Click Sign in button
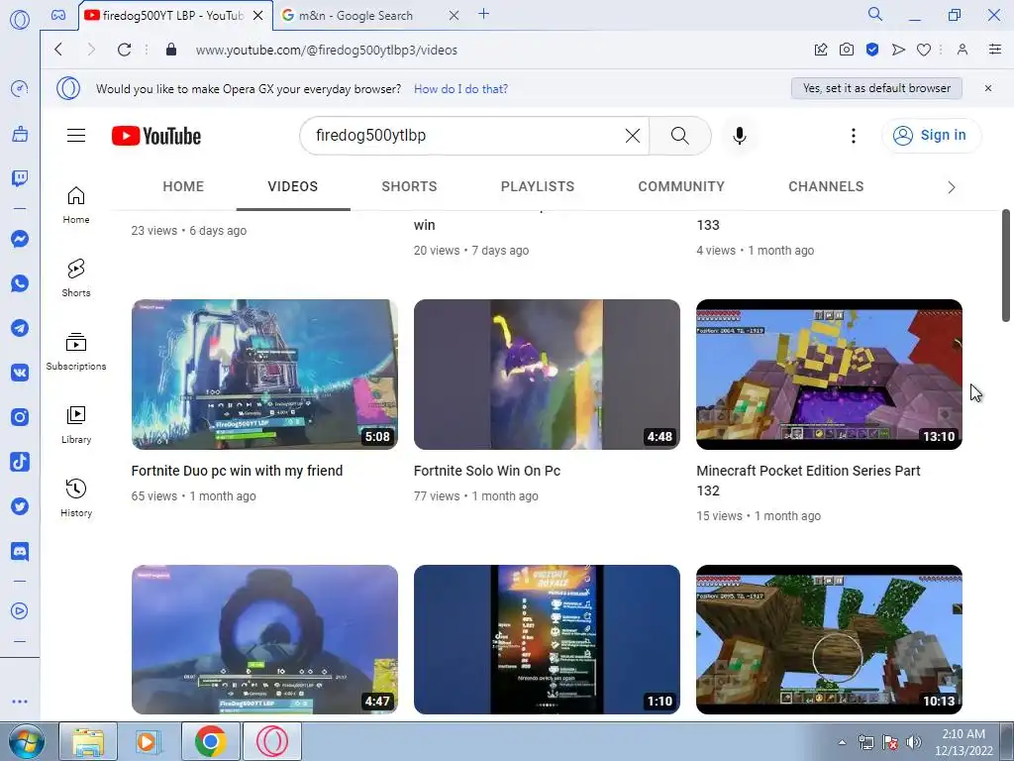The width and height of the screenshot is (1014, 761). [931, 135]
